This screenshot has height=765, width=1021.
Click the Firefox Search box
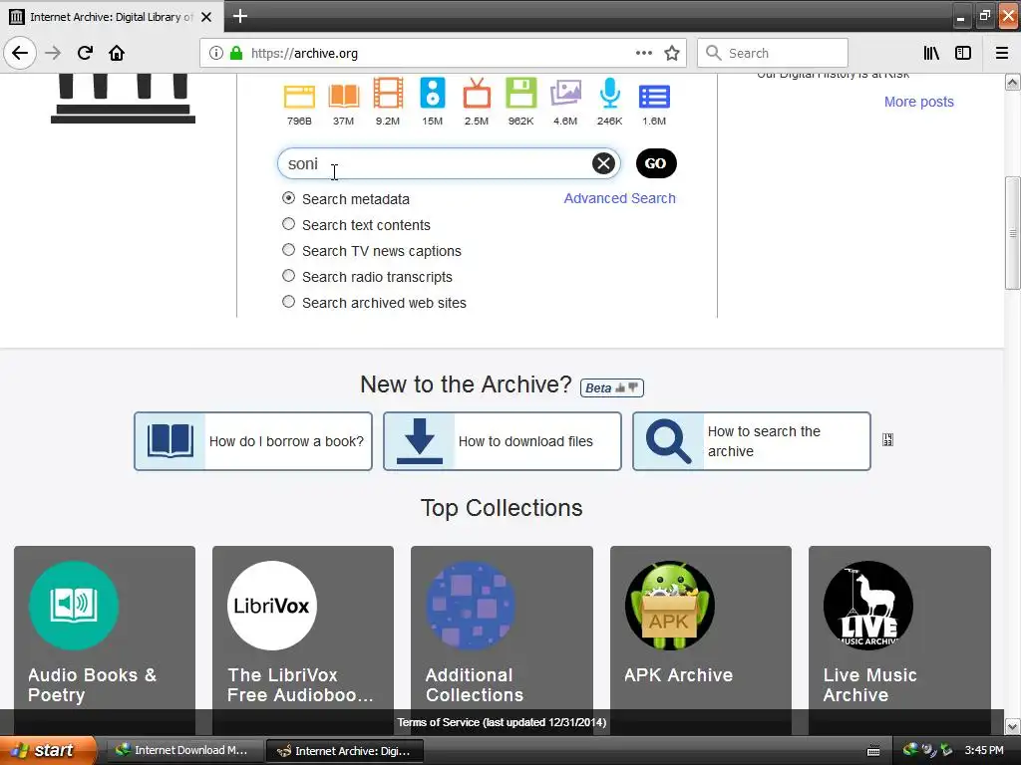tap(773, 54)
